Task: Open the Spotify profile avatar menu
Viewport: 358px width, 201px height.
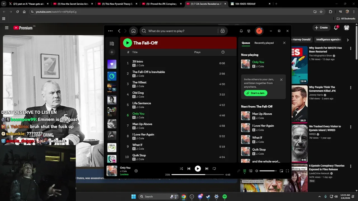Action: coord(259,31)
